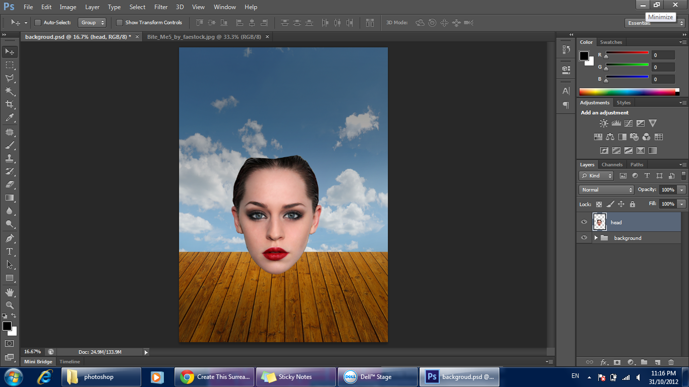Open the blend mode Normal dropdown
The image size is (689, 387).
pos(606,190)
